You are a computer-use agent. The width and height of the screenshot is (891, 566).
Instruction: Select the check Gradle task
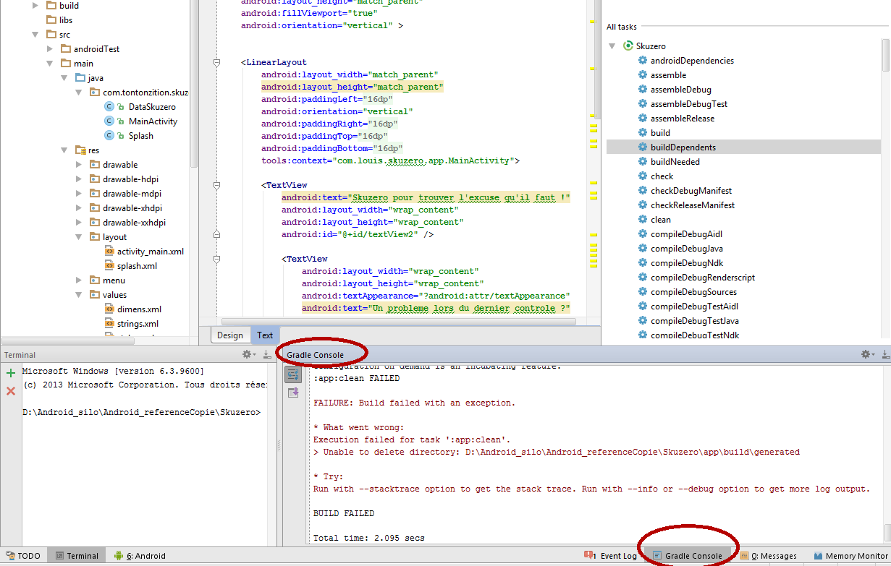click(662, 176)
